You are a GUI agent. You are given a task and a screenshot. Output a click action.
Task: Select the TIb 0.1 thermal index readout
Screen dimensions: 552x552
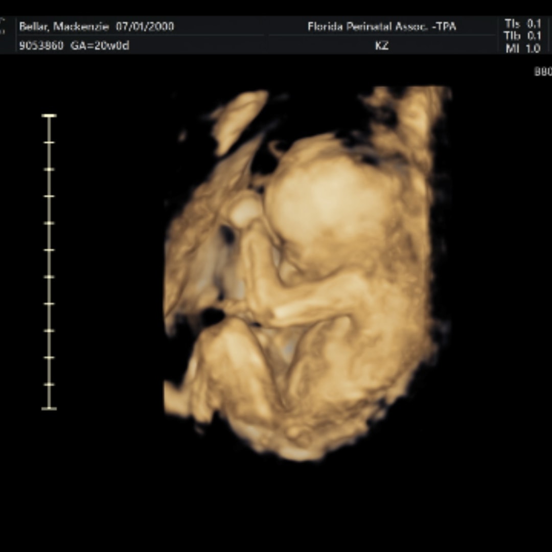(x=522, y=36)
